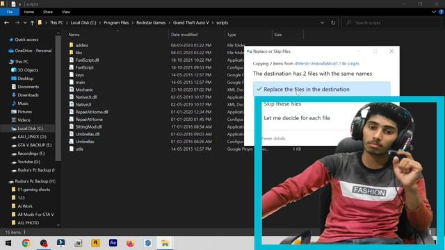Sort by Date modified column header
The image size is (445, 250).
(184, 35)
